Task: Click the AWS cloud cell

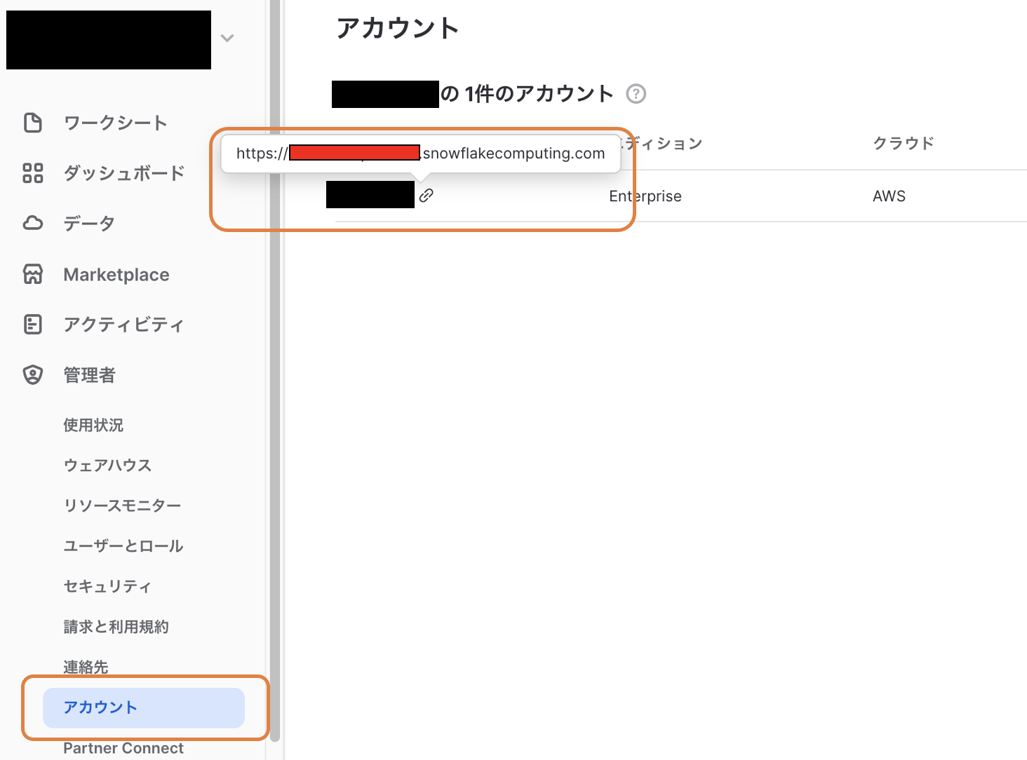Action: [x=889, y=196]
